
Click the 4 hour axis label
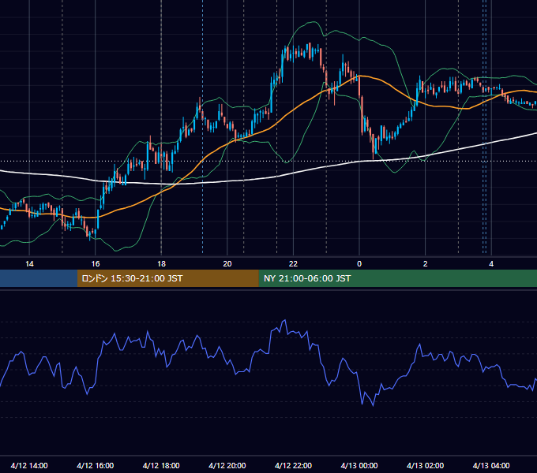tap(491, 264)
